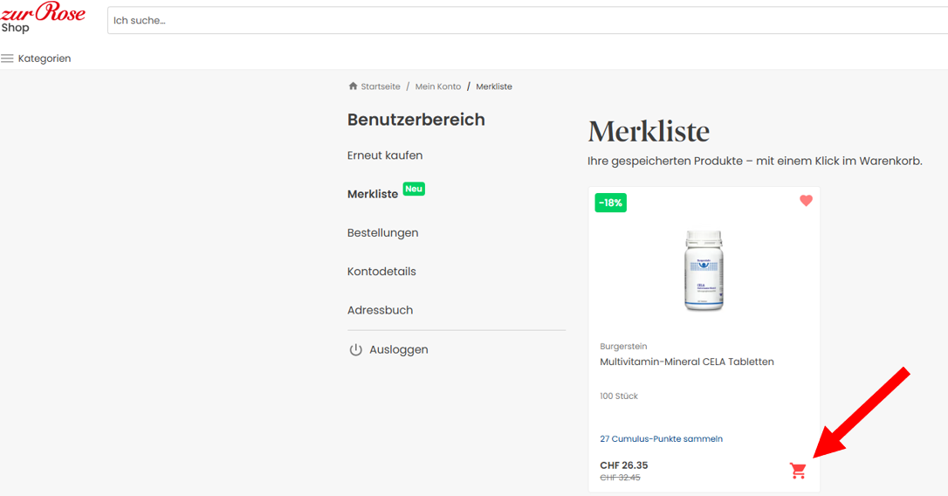Click the Ausloggen power icon
The image size is (948, 496).
click(x=355, y=349)
